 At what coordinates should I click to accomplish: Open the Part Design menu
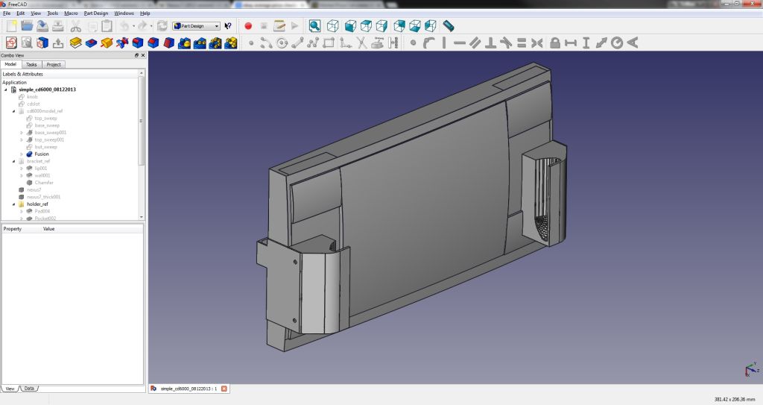pos(96,13)
